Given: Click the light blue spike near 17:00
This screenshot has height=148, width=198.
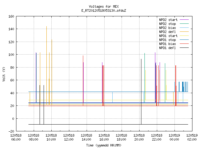Looking at the screenshot, I should point(112,97).
